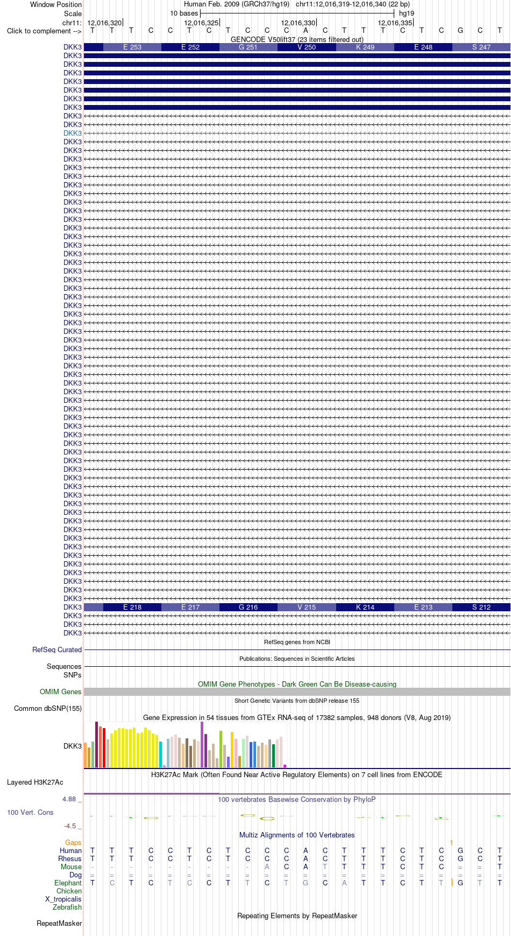Click codon block 'E 217'
Image resolution: width=511 pixels, height=936 pixels.
[190, 607]
